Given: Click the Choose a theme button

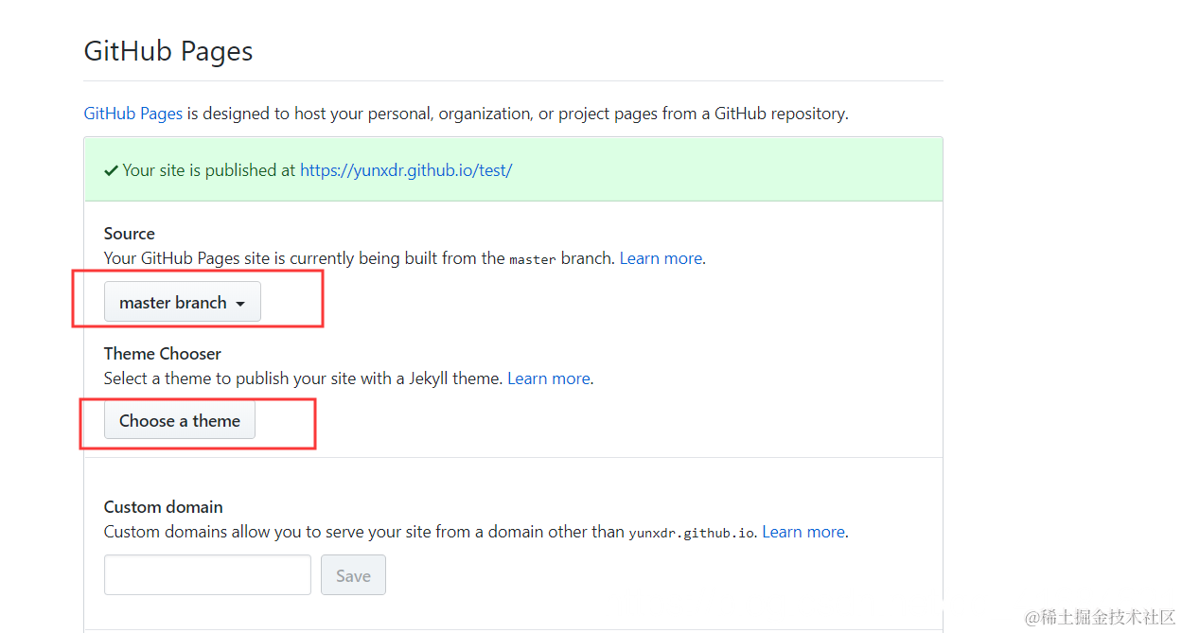Looking at the screenshot, I should point(180,421).
